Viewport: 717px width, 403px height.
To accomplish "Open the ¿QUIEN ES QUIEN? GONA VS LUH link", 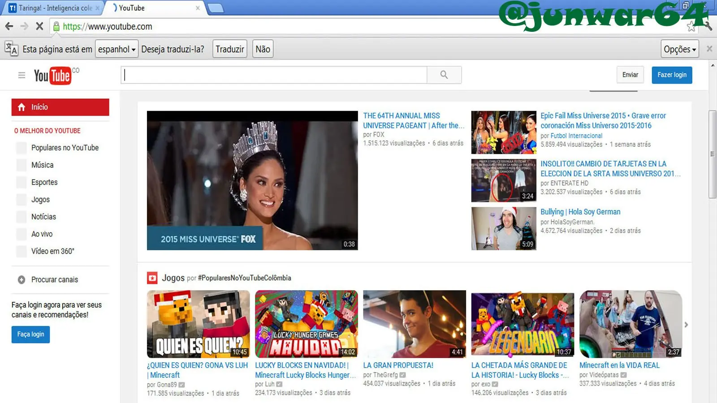I will point(197,370).
